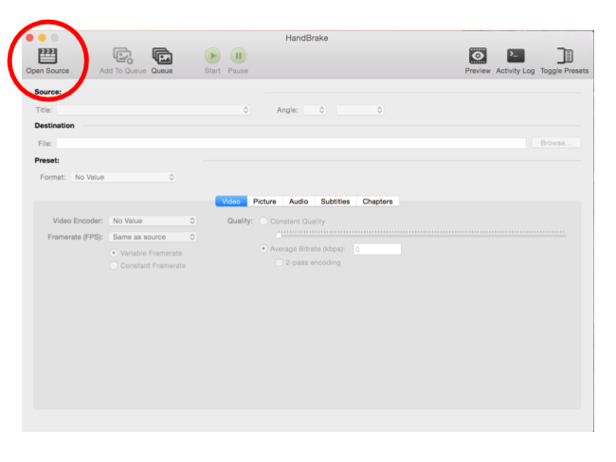Select Variable Framerate radio button

coord(114,253)
